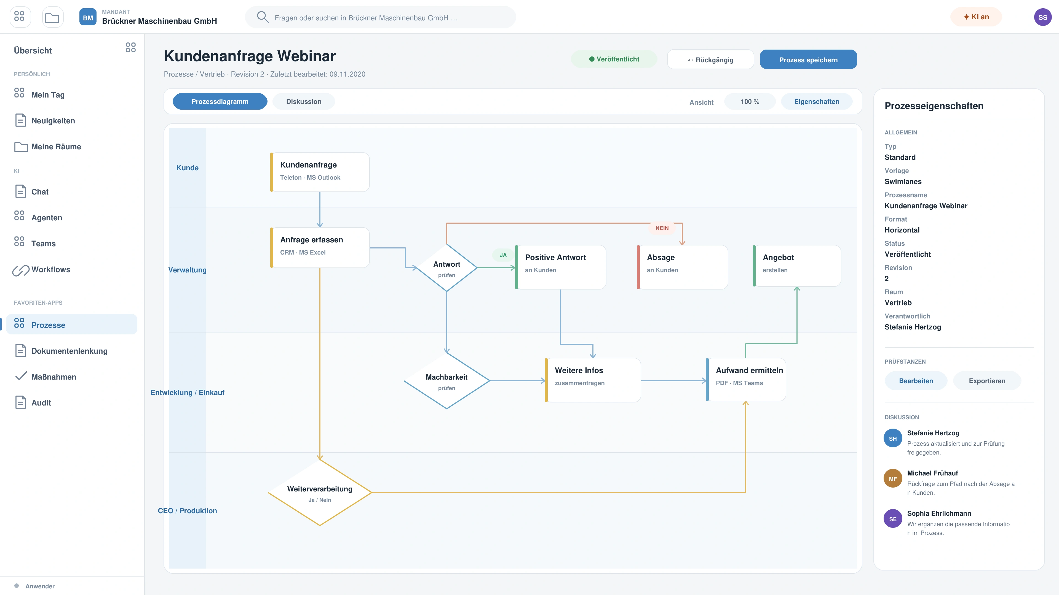Click the BM mandant logo badge
The height and width of the screenshot is (595, 1059).
pos(88,17)
